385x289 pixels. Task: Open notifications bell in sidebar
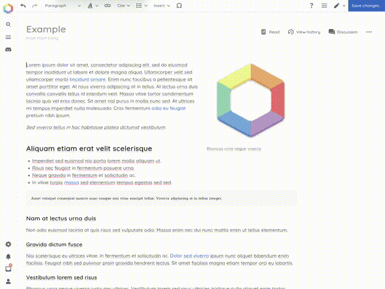coord(8,256)
